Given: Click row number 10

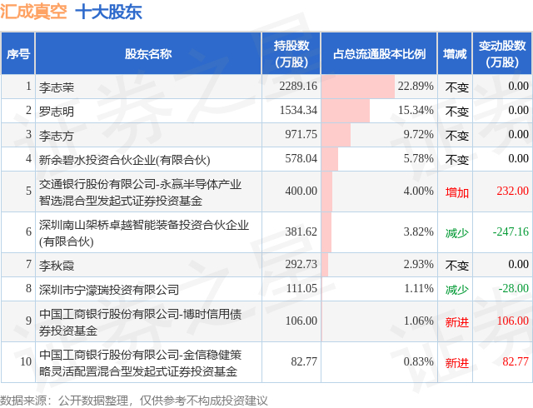Looking at the screenshot, I should coord(26,361).
